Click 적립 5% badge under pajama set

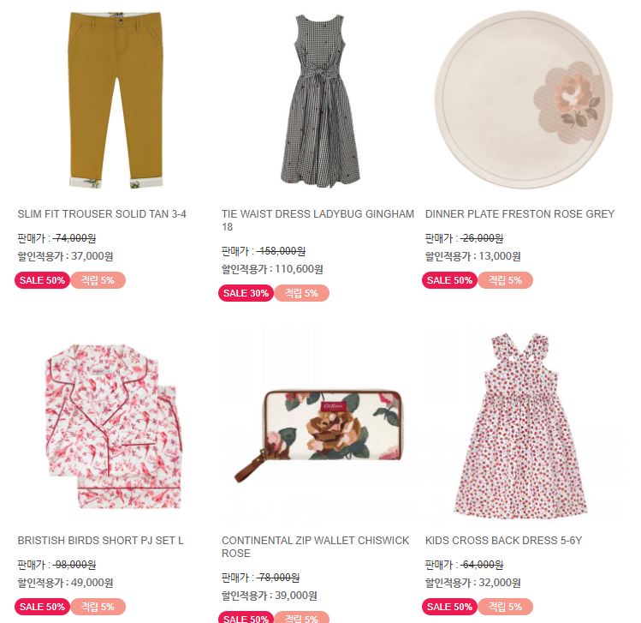[98, 607]
